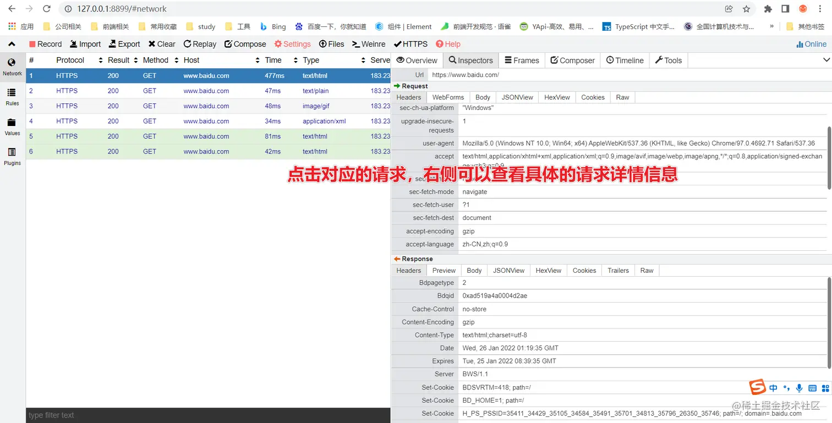The width and height of the screenshot is (832, 423).
Task: Expand the chevron at right of detail tabs
Action: [826, 60]
